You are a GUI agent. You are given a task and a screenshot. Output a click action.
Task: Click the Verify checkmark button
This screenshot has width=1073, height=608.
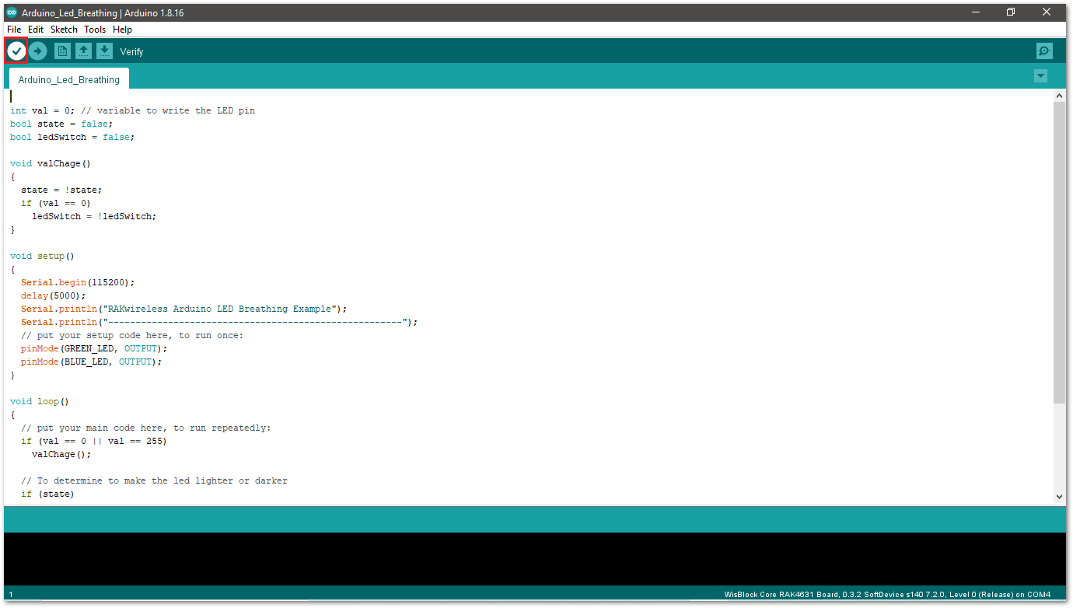16,51
